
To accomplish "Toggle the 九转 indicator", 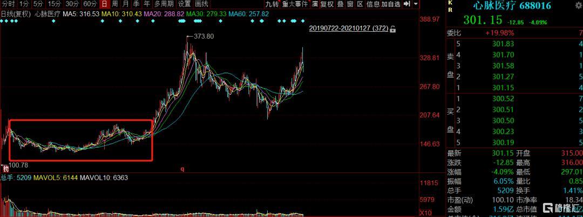I will pyautogui.click(x=272, y=4).
